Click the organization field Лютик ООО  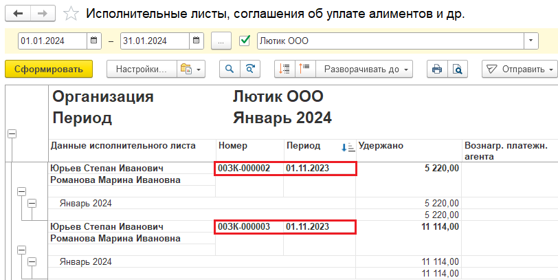390,41
